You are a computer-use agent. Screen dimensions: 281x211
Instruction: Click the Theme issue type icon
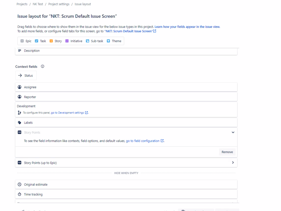pos(108,41)
